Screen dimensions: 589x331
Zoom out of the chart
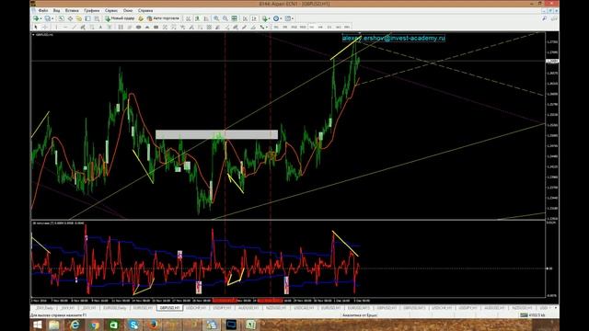[x=225, y=18]
